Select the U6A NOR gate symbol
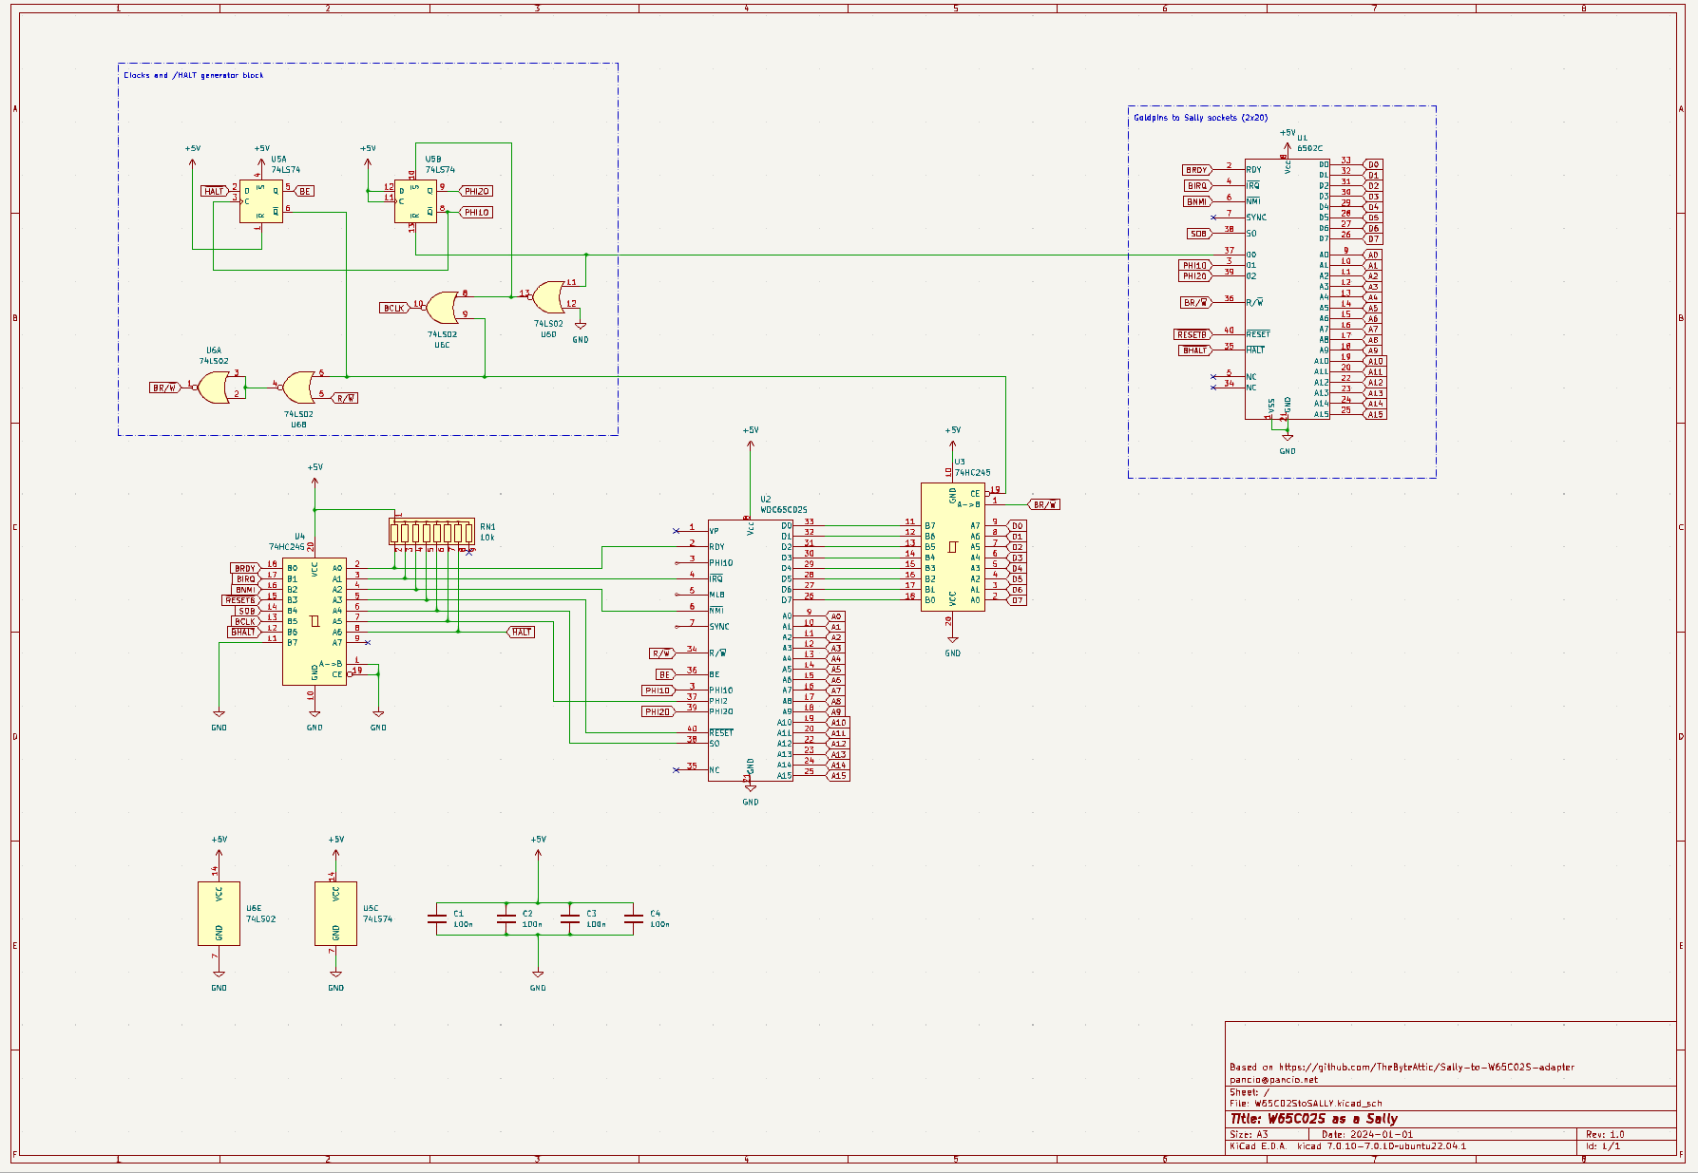This screenshot has height=1173, width=1698. tap(213, 388)
